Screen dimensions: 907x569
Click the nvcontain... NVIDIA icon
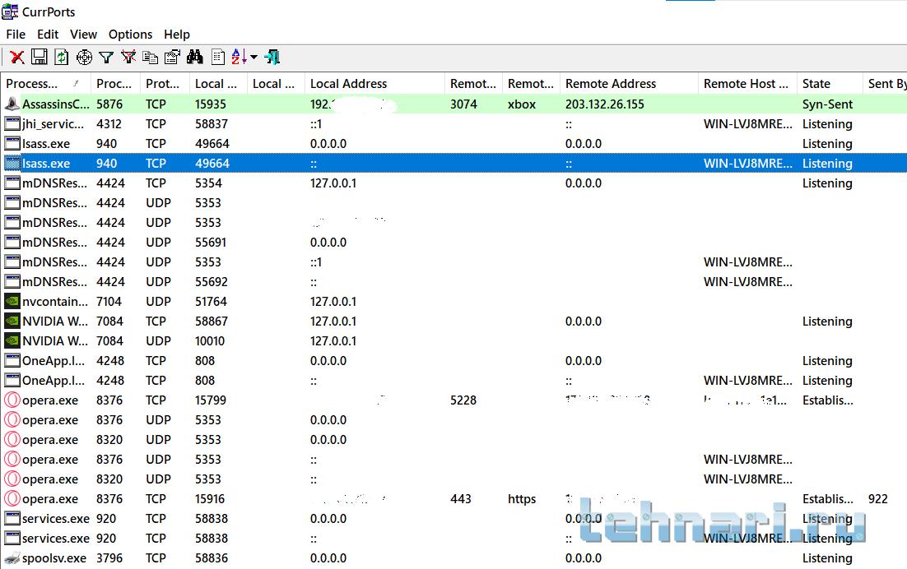click(12, 301)
